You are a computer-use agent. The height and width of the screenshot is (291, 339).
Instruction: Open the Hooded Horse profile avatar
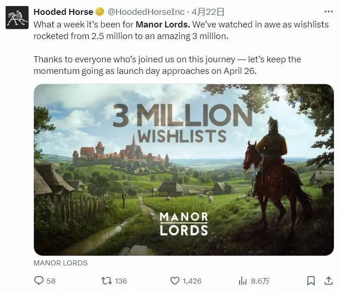pos(17,18)
